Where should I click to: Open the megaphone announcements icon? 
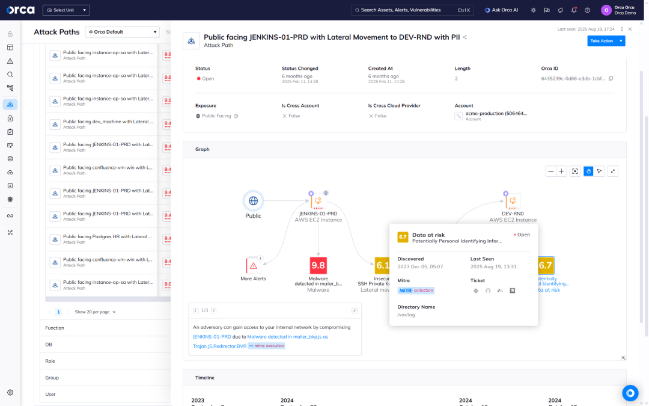click(561, 10)
